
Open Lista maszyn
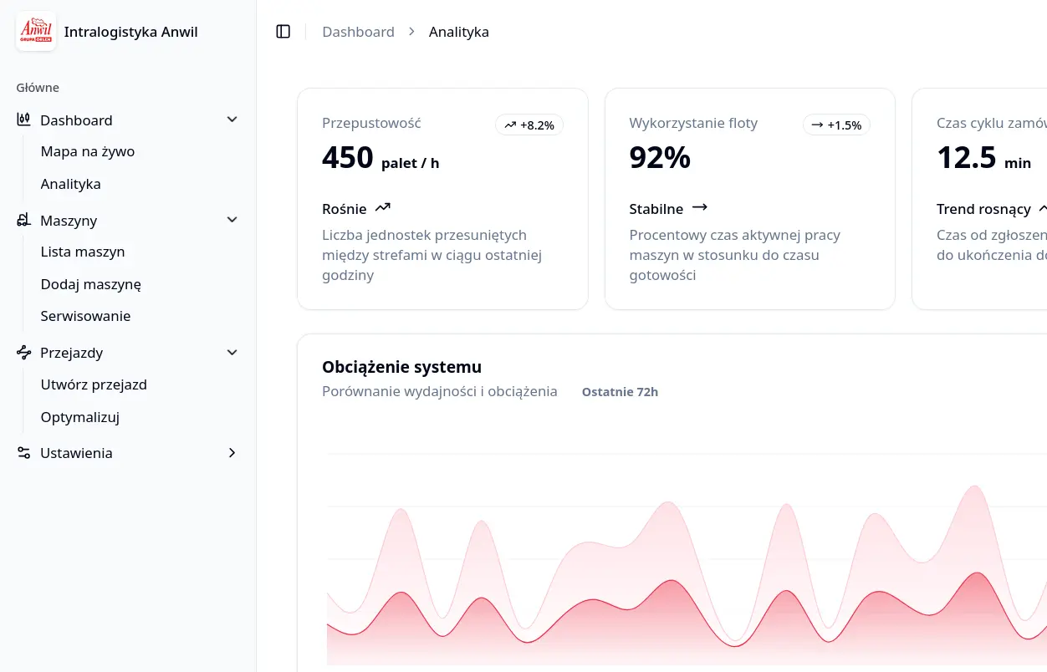pyautogui.click(x=83, y=252)
